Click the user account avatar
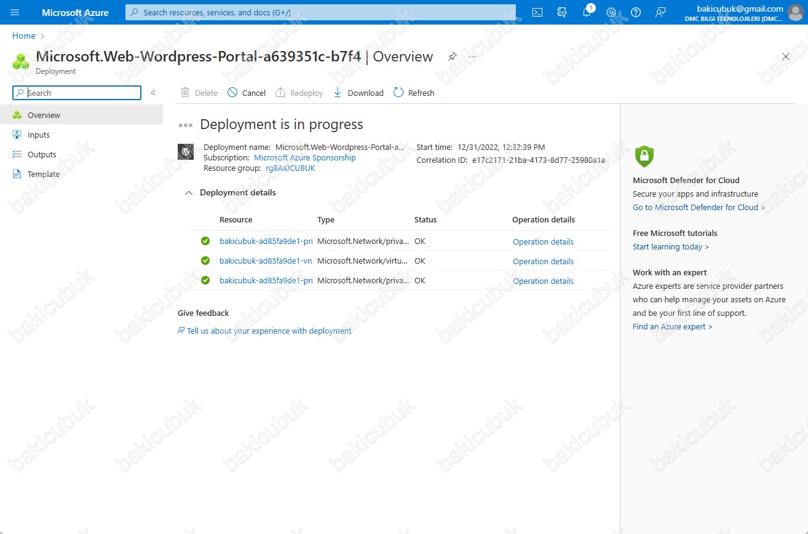This screenshot has height=534, width=808. 796,12
